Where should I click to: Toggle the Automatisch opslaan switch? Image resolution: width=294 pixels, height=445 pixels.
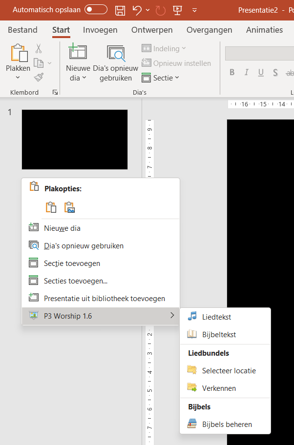tap(96, 10)
